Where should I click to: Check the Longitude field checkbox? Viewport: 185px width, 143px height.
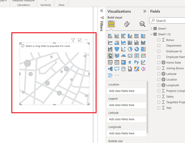(159, 85)
